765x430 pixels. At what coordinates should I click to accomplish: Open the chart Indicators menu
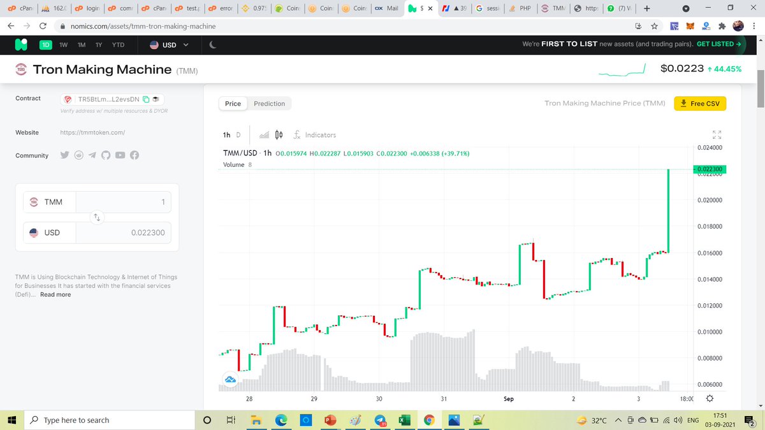click(x=314, y=135)
